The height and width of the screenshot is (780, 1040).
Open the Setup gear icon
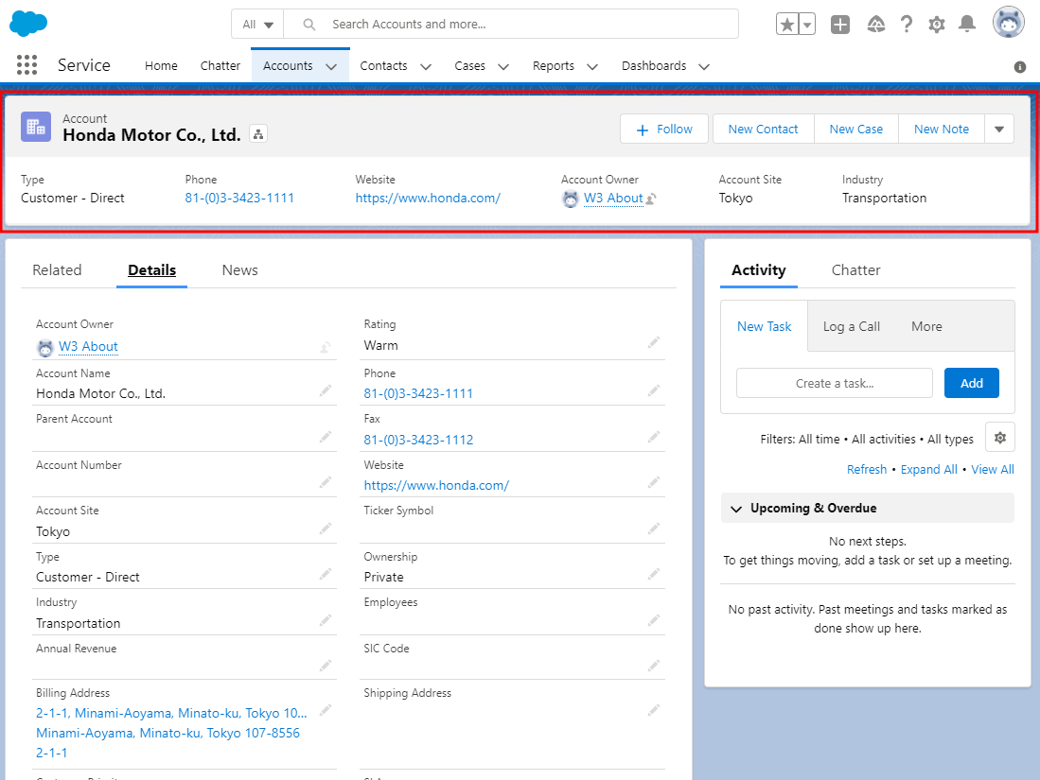[937, 25]
